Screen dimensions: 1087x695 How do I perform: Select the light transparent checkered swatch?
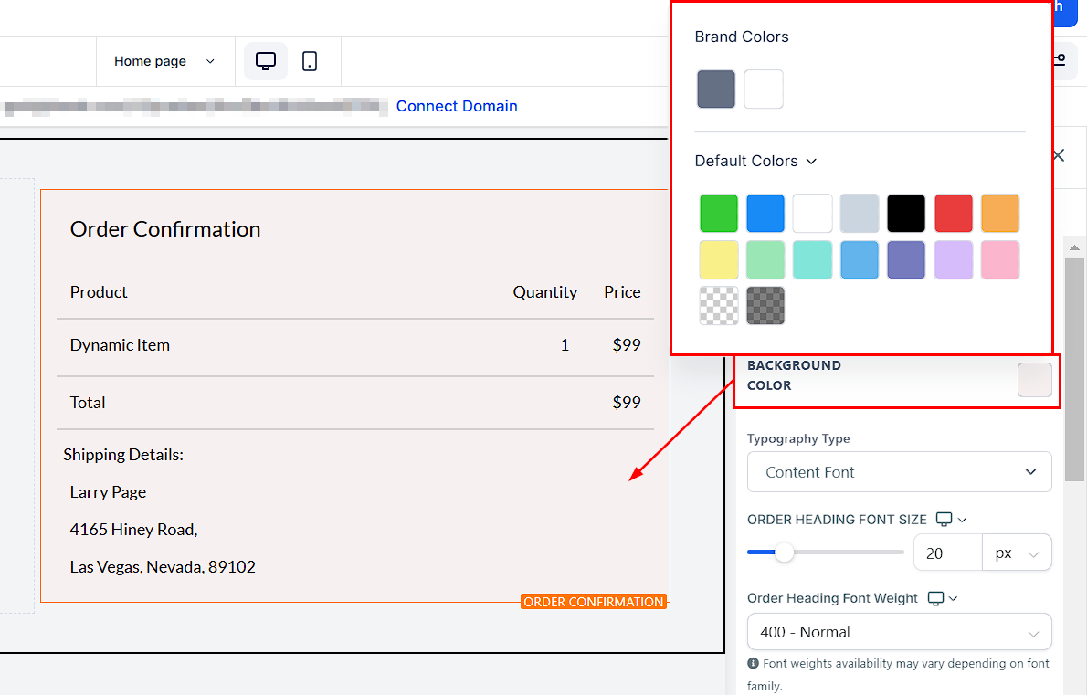(x=718, y=306)
